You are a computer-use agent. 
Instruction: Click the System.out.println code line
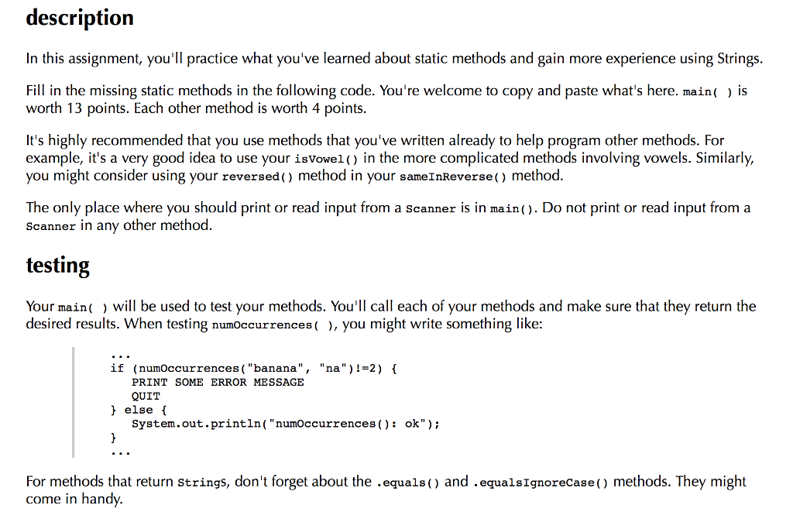(286, 424)
